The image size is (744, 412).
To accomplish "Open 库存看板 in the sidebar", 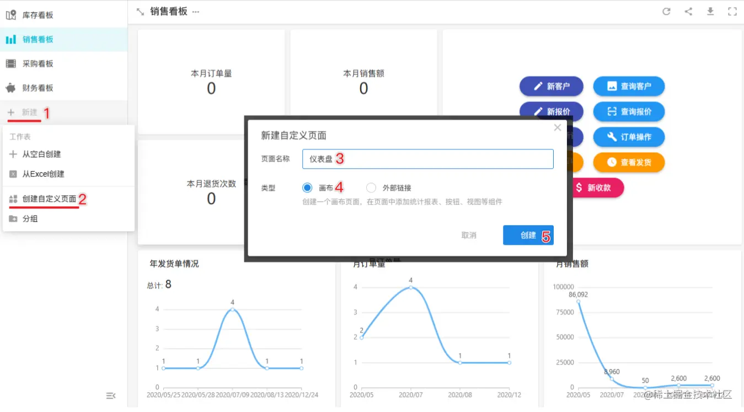I will click(x=63, y=15).
